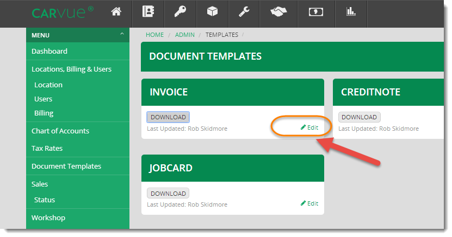
Task: Click the MENU header label
Action: (x=40, y=35)
